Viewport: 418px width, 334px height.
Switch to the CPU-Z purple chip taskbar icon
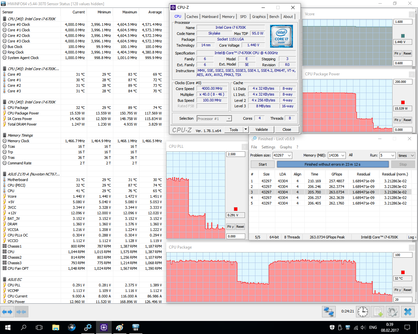[x=104, y=327]
